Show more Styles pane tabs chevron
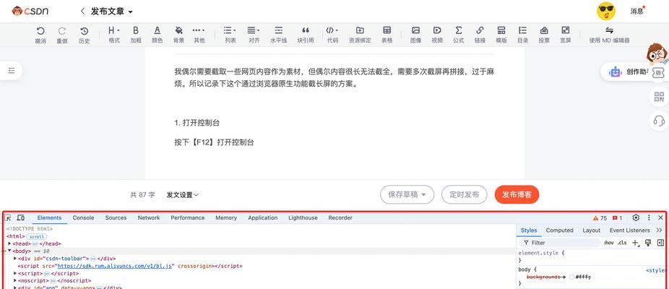Viewport: 669px width, 289px height. pos(659,230)
